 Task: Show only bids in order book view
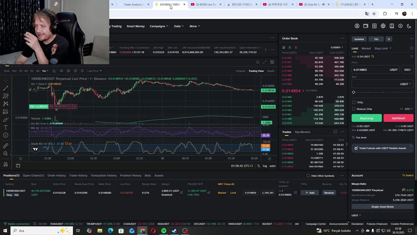click(290, 47)
